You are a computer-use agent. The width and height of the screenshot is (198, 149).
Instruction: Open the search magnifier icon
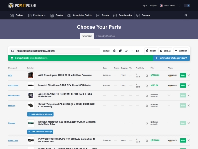186,15
